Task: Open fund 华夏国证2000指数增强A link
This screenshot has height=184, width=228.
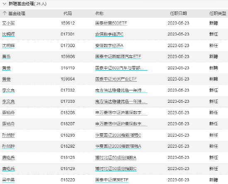Action: pyautogui.click(x=118, y=146)
